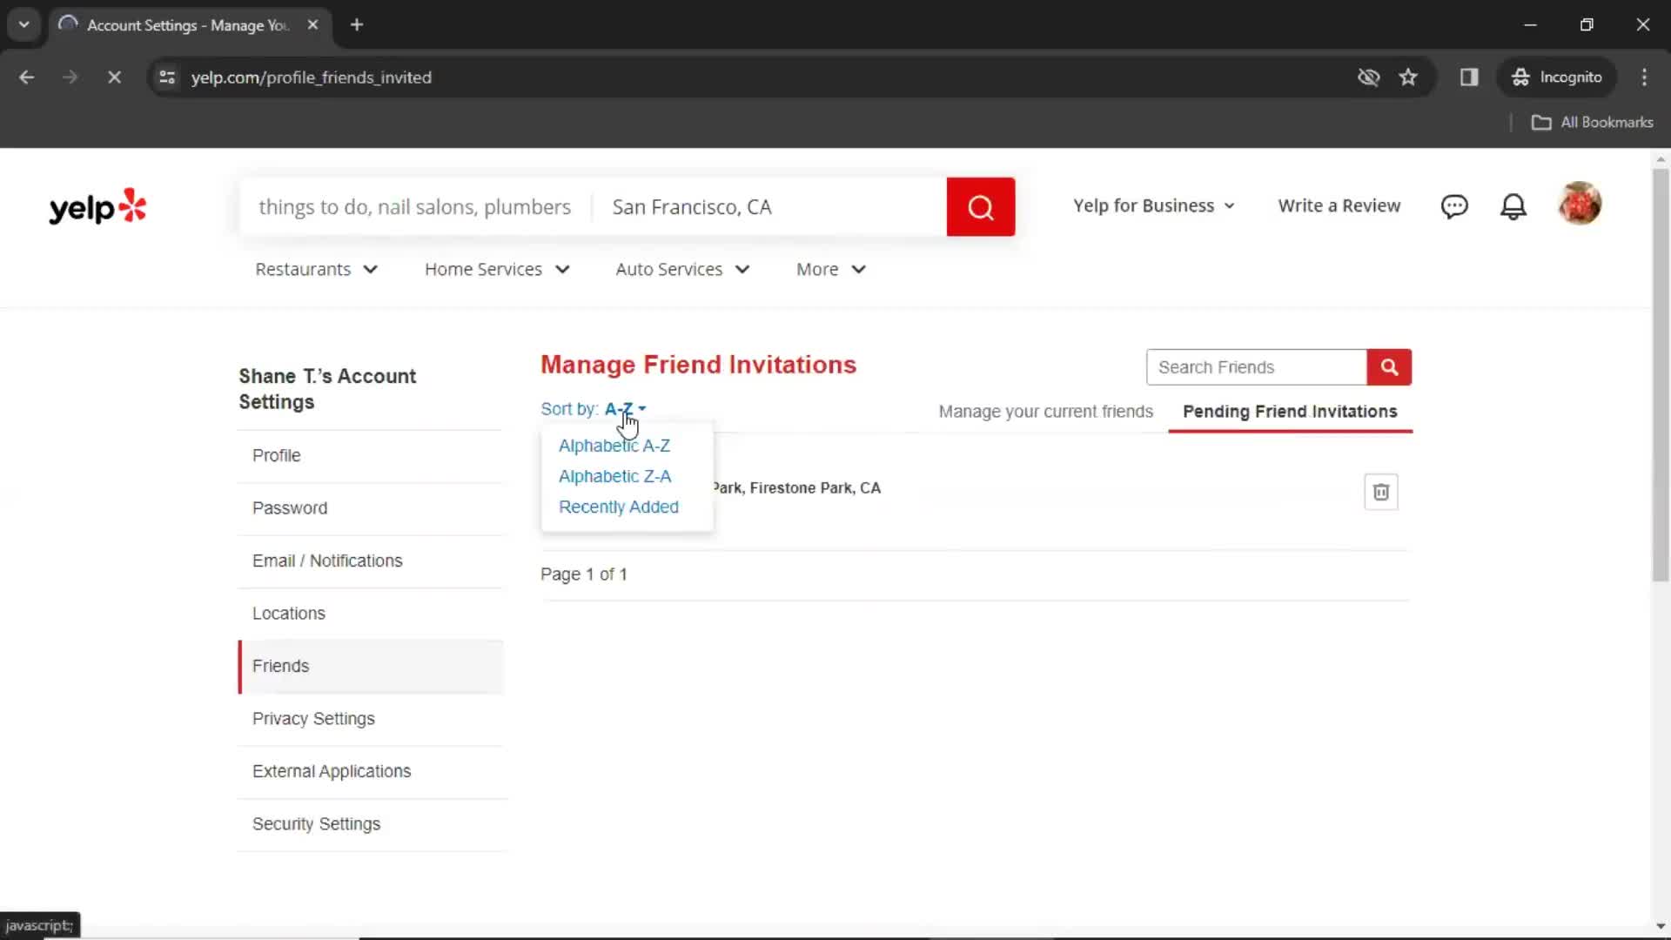Expand the Restaurants menu
Screen dimensions: 1671x940
pyautogui.click(x=317, y=269)
